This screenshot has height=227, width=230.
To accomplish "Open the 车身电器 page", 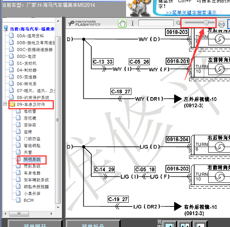I will [32, 173].
